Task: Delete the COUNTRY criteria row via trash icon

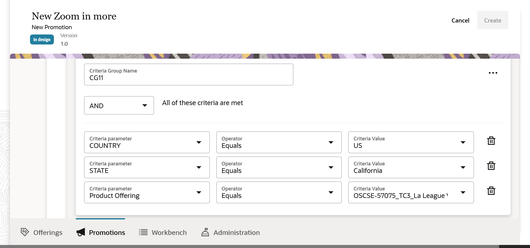Action: pyautogui.click(x=491, y=141)
